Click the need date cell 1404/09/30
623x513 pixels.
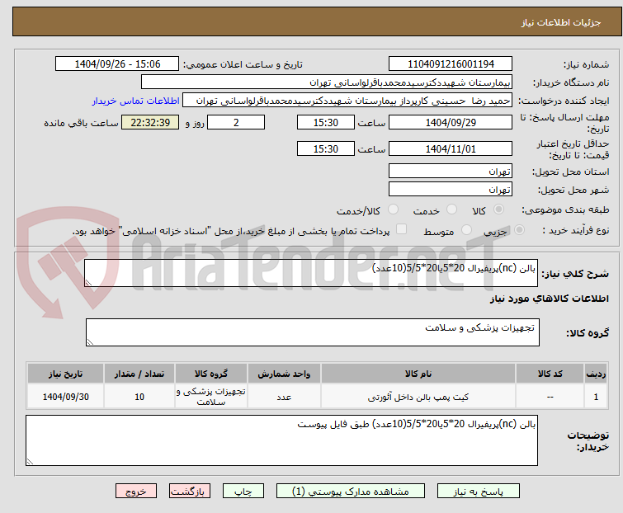point(65,397)
